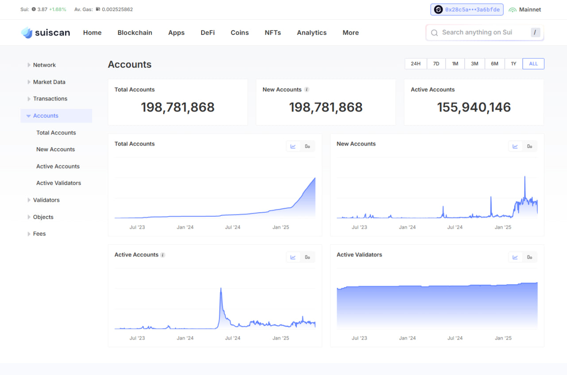Select the 24H time range

coord(416,64)
